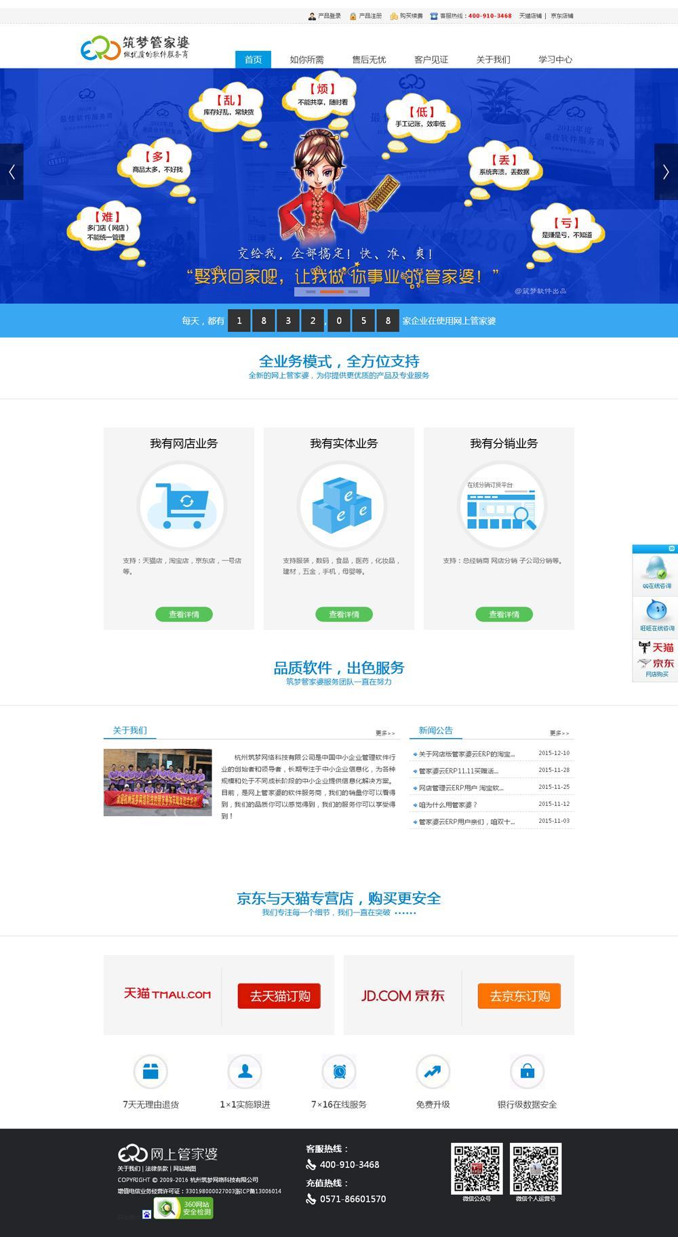Select the first banner slide indicator dot
The height and width of the screenshot is (1237, 678).
coord(311,292)
